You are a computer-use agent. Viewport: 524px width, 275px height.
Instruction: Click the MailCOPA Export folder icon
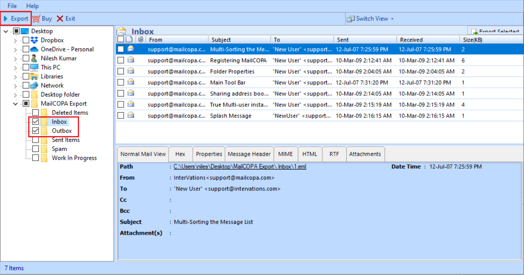35,103
